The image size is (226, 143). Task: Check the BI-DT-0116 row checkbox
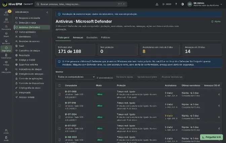[60, 106]
